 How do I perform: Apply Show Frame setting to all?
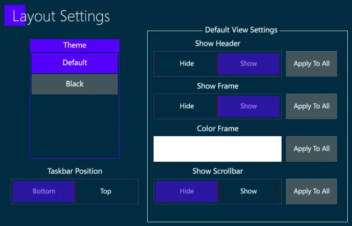311,106
